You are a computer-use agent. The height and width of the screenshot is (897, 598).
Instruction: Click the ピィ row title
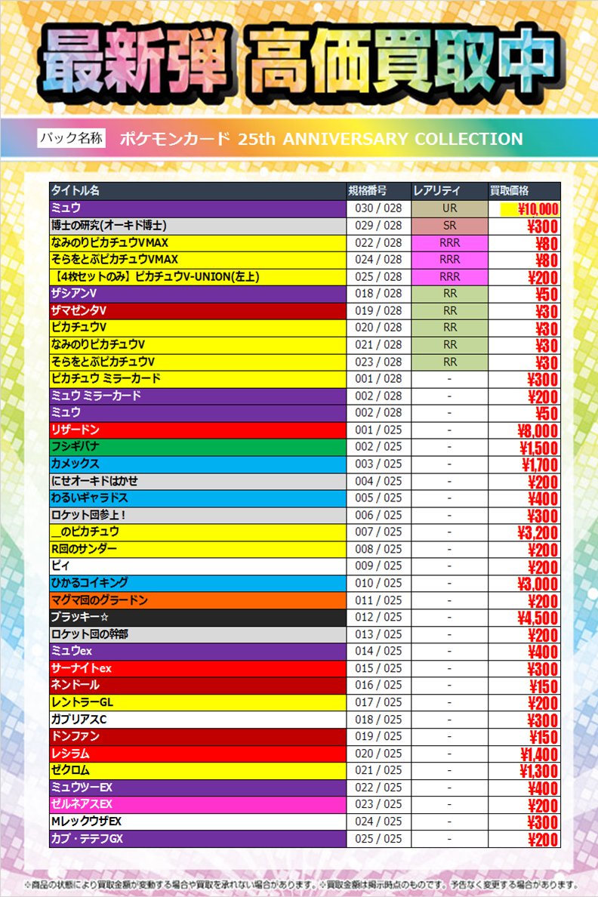197,566
